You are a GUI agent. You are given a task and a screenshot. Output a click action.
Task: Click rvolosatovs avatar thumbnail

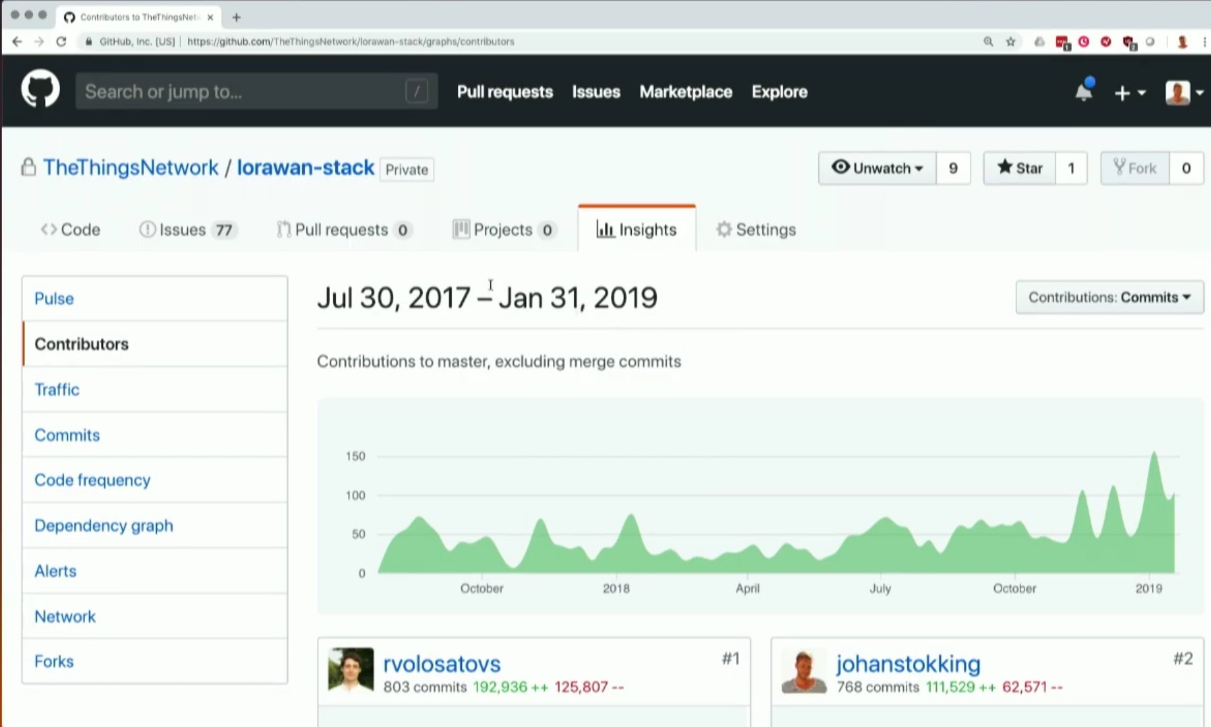(351, 670)
